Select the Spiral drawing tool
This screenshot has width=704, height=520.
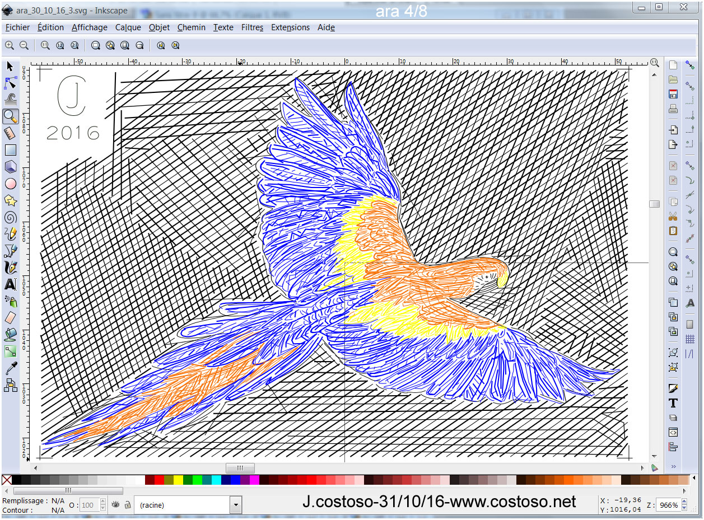pyautogui.click(x=10, y=217)
